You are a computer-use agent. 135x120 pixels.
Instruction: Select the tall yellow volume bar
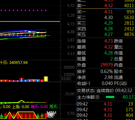[x=46, y=79]
